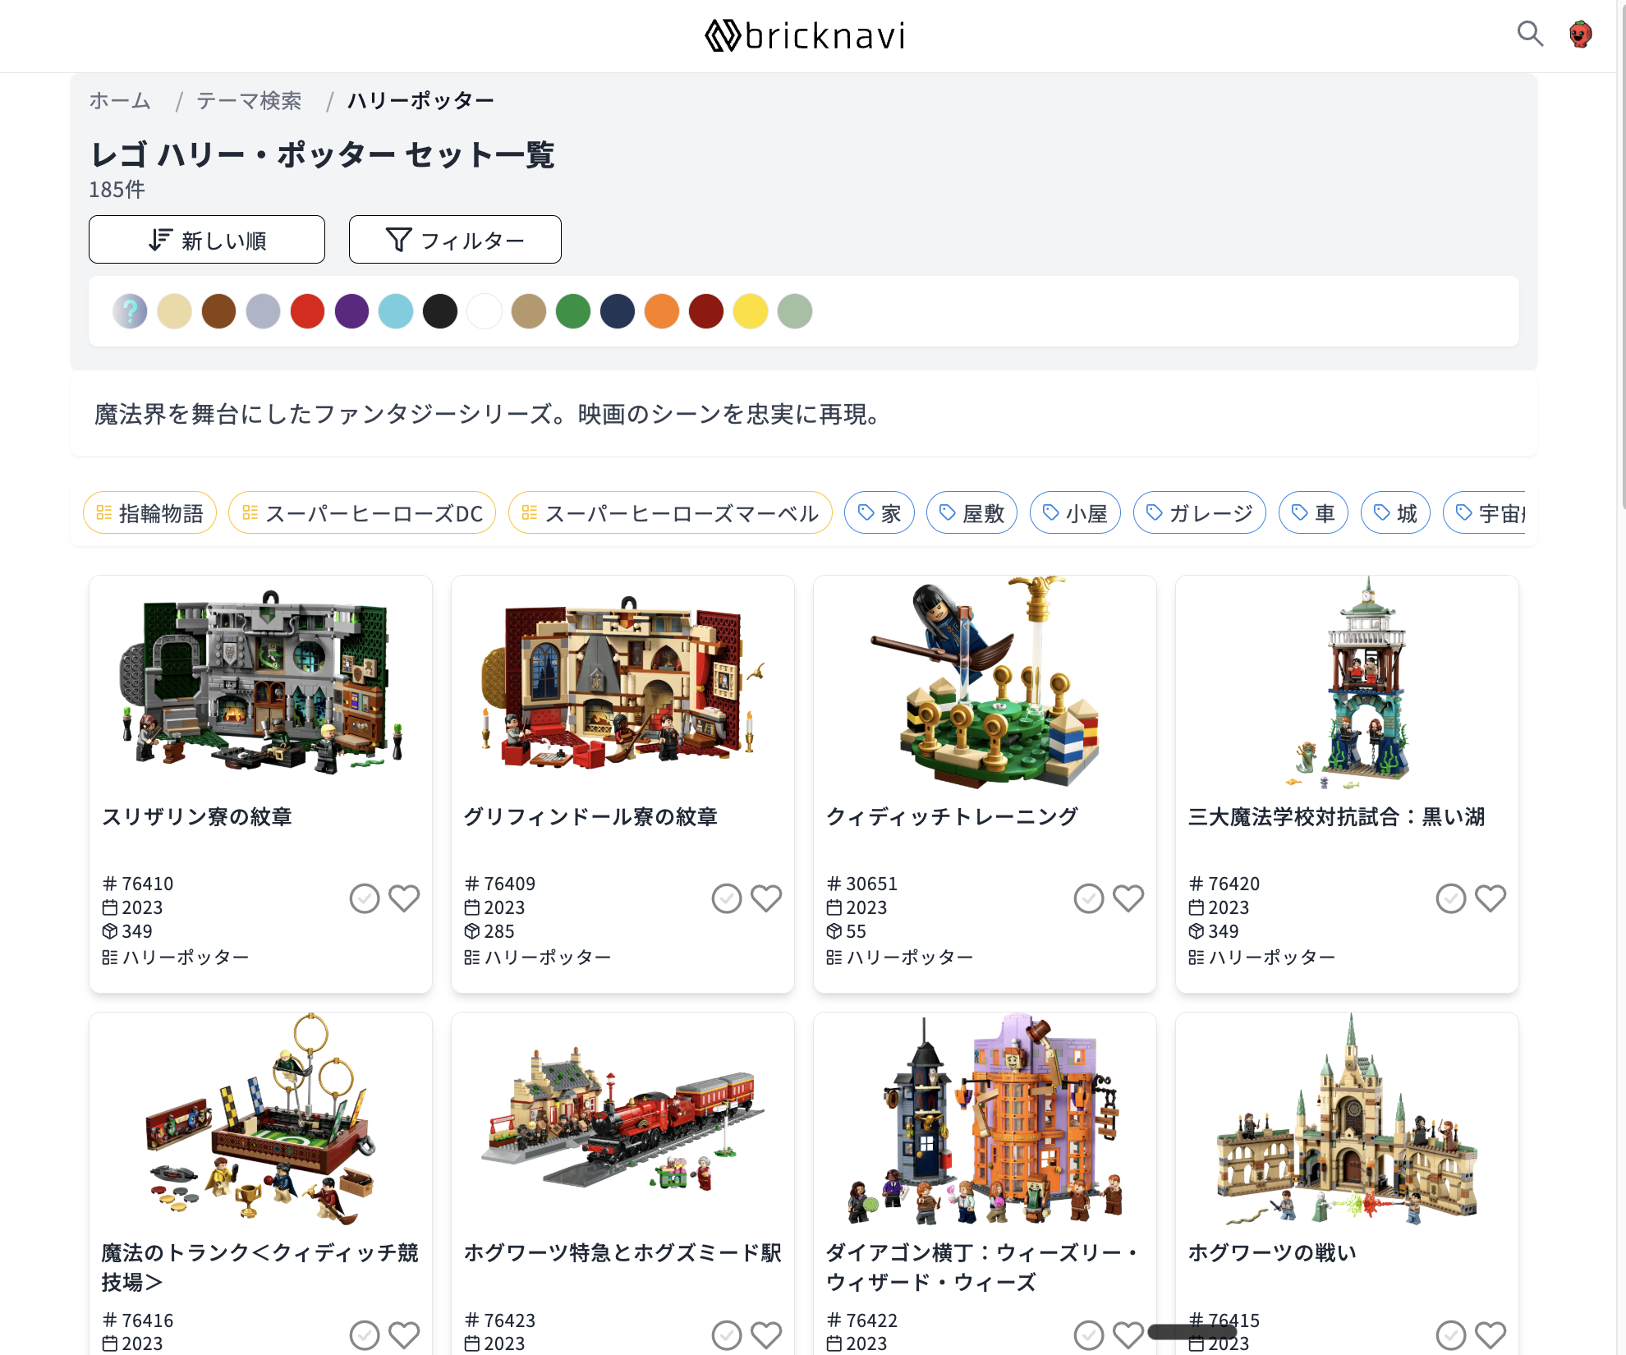This screenshot has width=1626, height=1355.
Task: Select the 車 tag chip
Action: click(1313, 513)
